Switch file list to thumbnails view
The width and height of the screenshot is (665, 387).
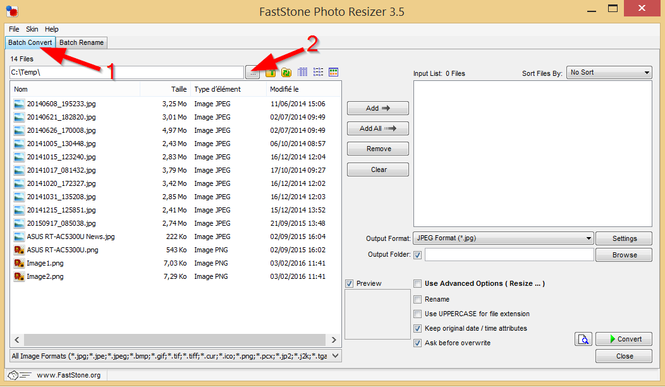(333, 72)
